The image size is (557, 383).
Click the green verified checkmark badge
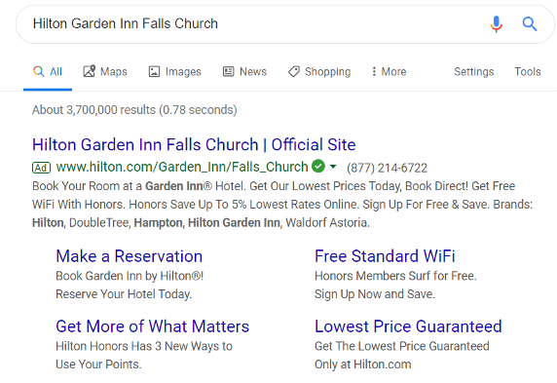tap(318, 166)
